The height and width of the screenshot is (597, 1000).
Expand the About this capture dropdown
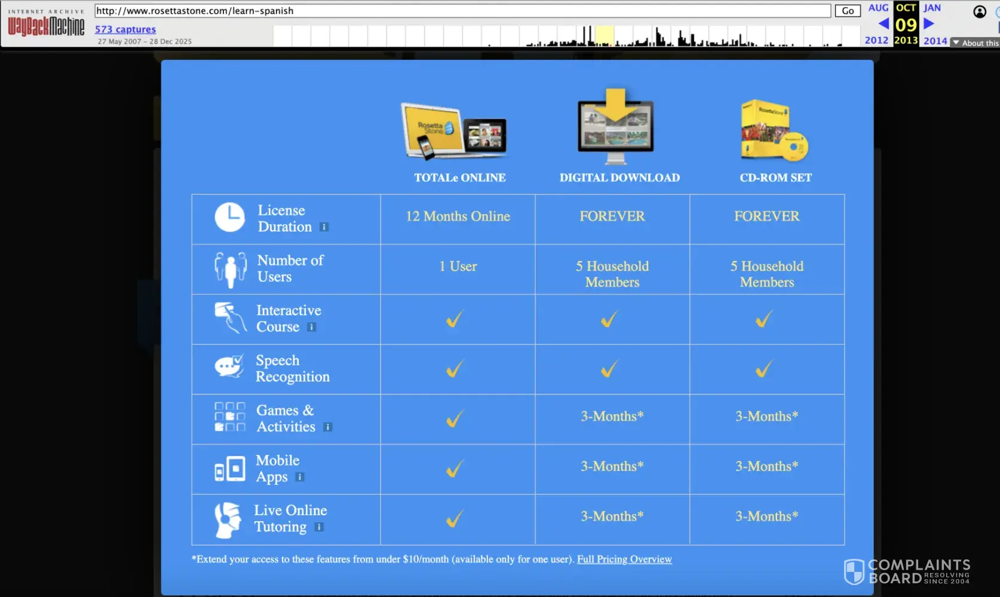point(976,43)
